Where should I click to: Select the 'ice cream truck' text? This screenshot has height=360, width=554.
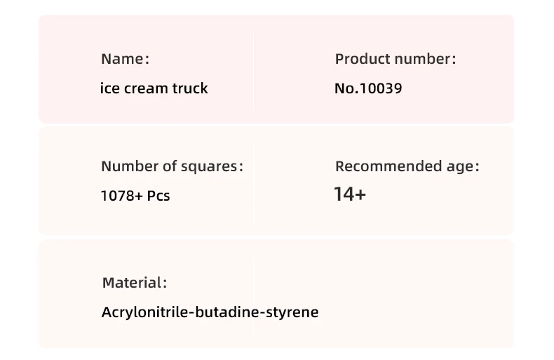[x=154, y=88]
